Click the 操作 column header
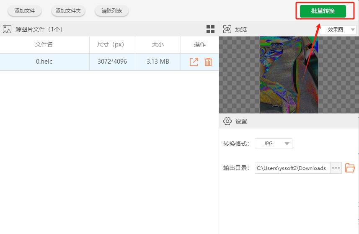359x234 pixels. (200, 44)
